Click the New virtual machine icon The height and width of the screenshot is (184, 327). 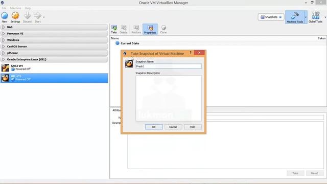tap(5, 16)
